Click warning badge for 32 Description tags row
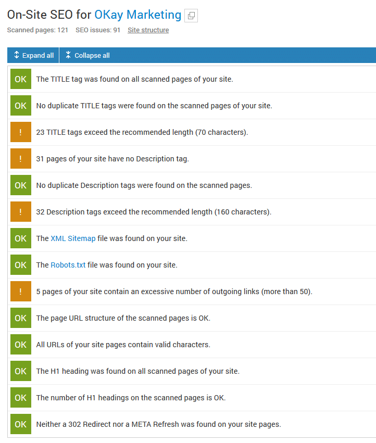Viewport: 376px width, 443px height. click(x=21, y=212)
